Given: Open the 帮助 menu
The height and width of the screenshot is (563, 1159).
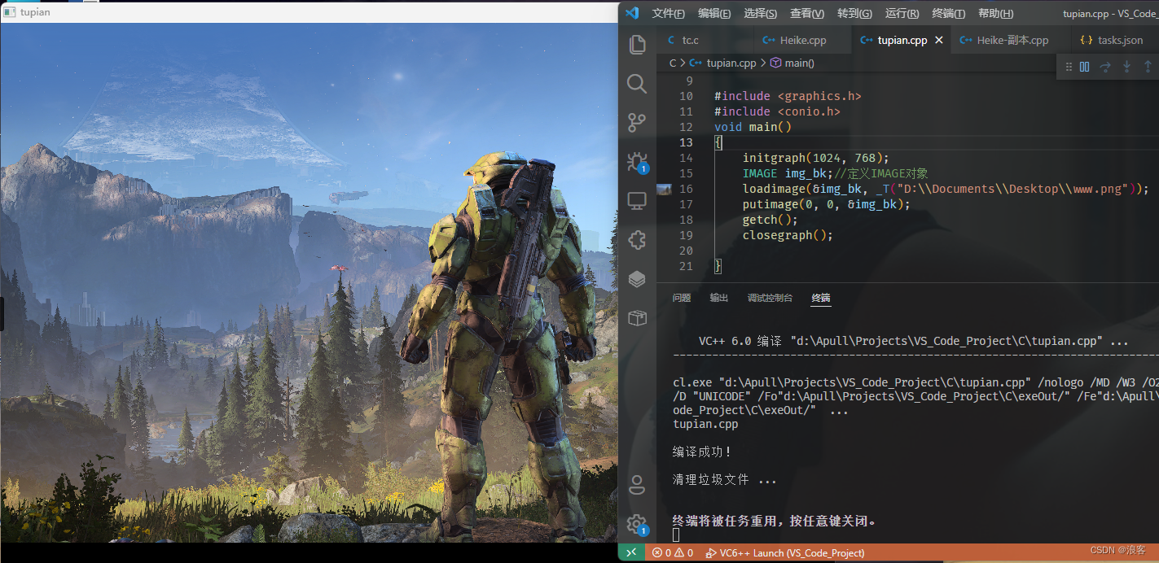Looking at the screenshot, I should point(995,13).
